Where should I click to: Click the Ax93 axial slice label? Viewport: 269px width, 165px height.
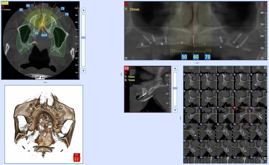pos(5,3)
